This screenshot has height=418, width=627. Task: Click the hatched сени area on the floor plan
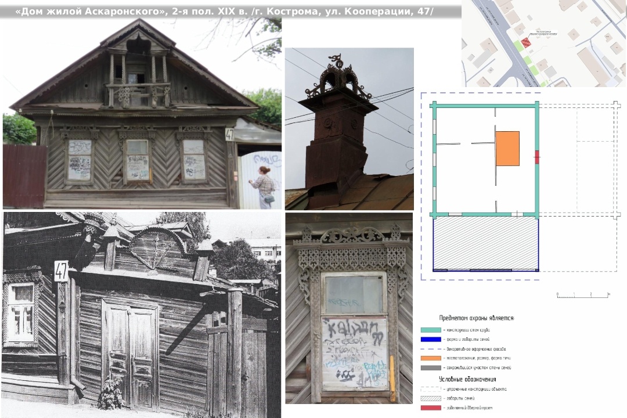point(486,243)
